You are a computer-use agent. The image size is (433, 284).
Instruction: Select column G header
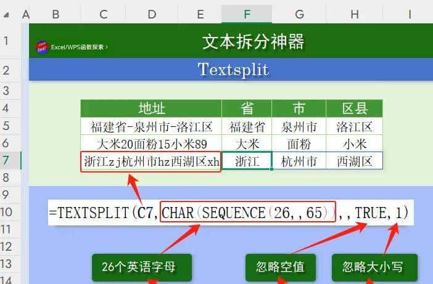coord(299,14)
